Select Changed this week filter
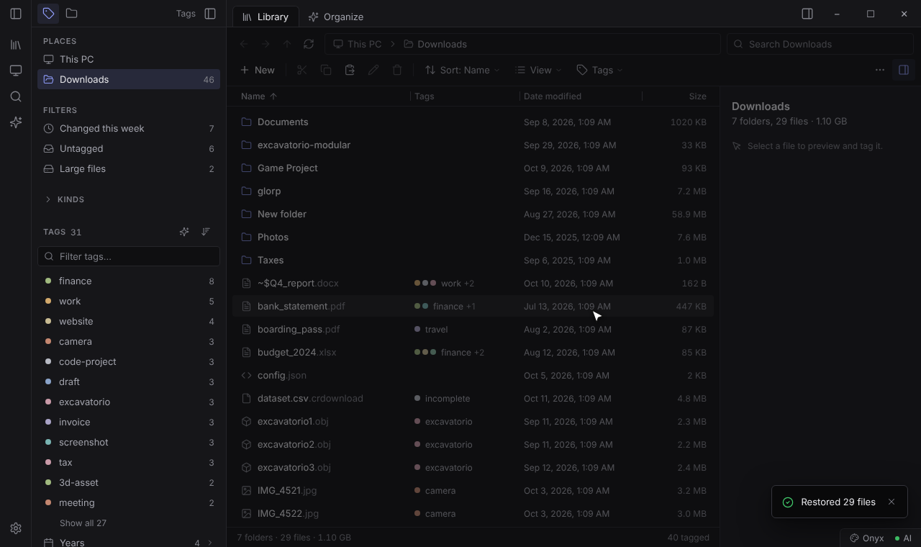Screen dimensions: 921x547 point(129,128)
